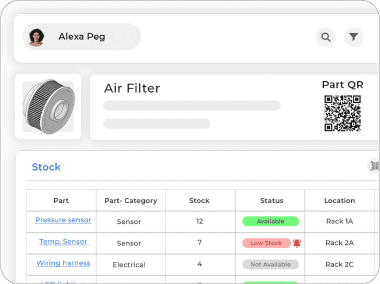
Task: Click the Part- Category column header
Action: point(131,201)
